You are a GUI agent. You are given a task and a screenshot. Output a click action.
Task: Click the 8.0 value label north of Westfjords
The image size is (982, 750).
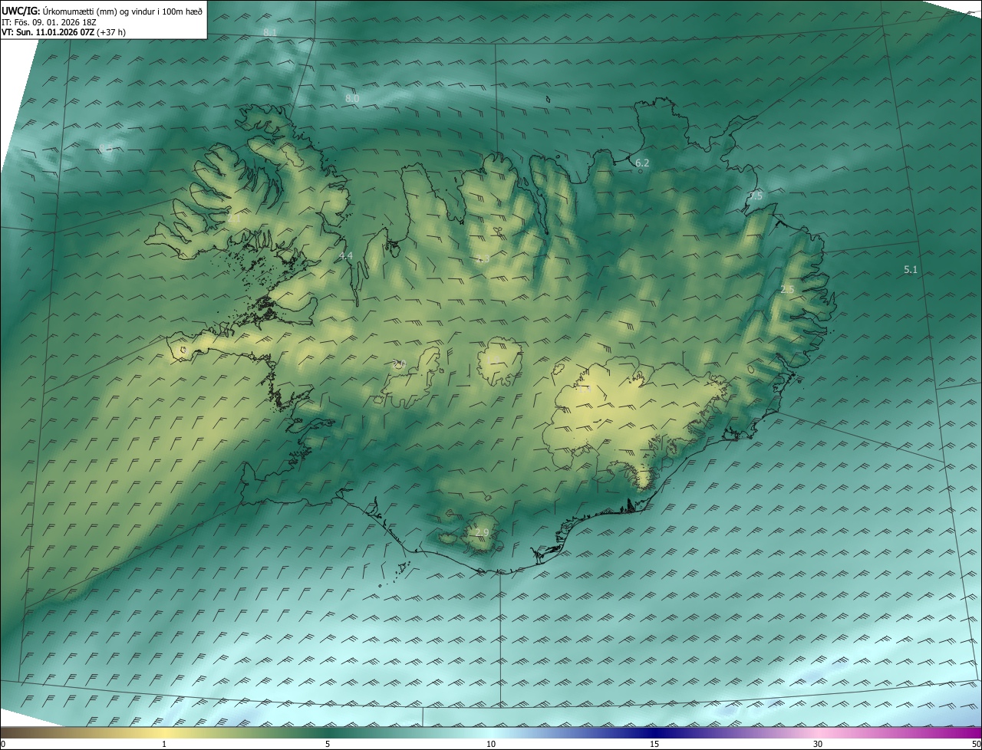coord(352,98)
